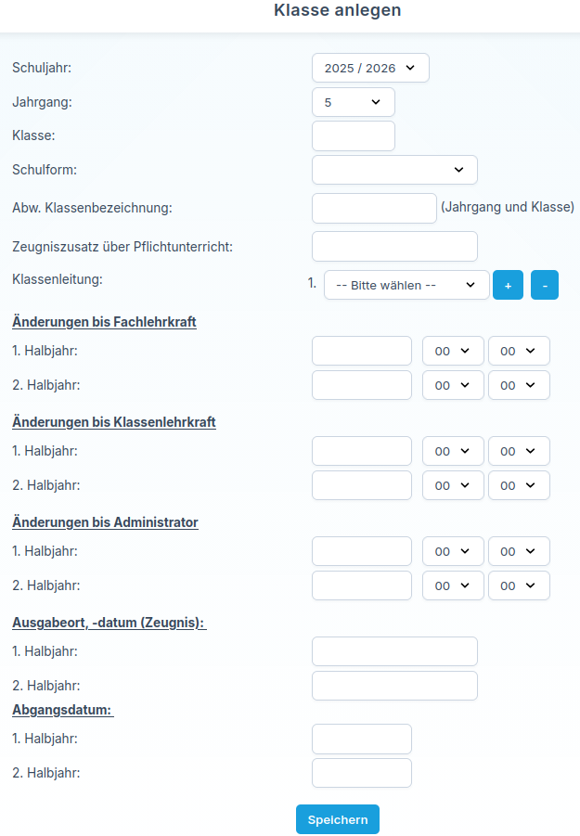Open the Schuljahr dropdown
Viewport: 580px width, 836px height.
[370, 68]
